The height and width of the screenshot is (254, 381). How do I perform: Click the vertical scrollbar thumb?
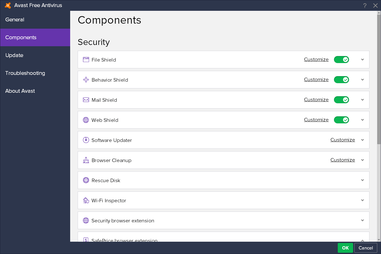pyautogui.click(x=379, y=79)
